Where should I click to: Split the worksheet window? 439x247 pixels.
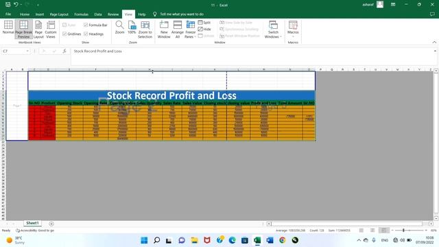coord(204,23)
